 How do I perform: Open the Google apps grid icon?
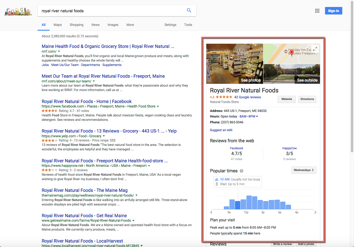pos(317,11)
